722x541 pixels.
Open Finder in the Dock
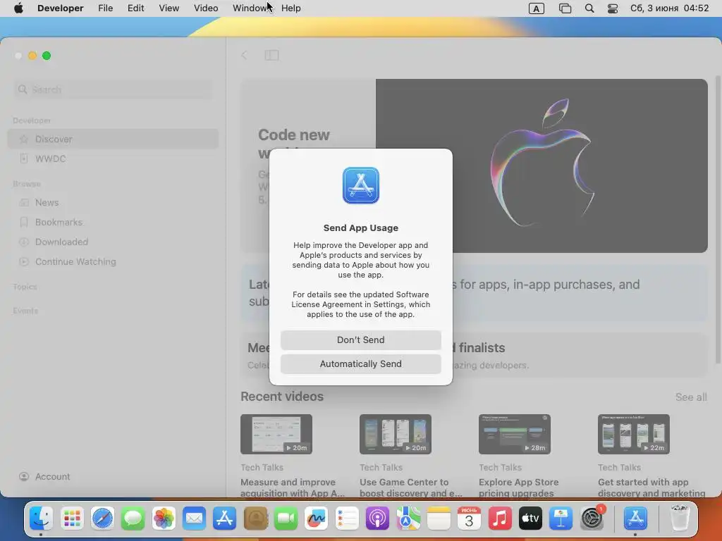click(x=42, y=518)
